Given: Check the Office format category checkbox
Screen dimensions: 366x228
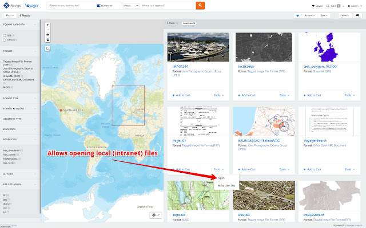Looking at the screenshot, I should click(x=4, y=40).
